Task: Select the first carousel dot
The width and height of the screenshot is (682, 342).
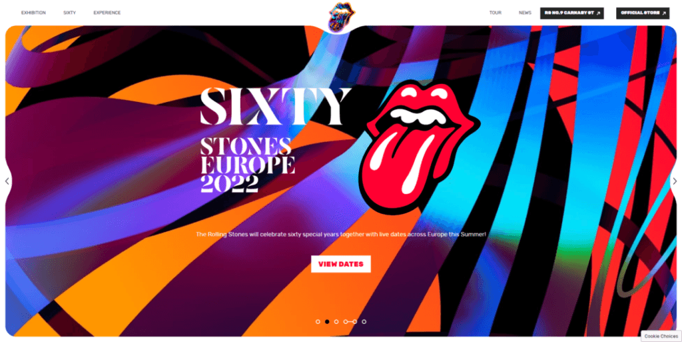Action: pyautogui.click(x=318, y=321)
